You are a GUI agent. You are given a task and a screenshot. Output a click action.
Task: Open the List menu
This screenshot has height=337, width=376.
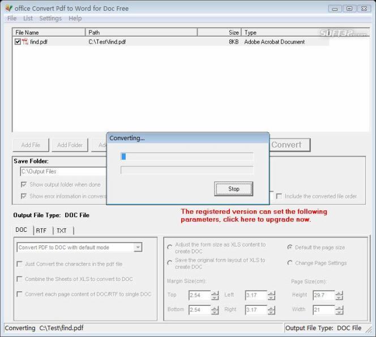point(28,18)
